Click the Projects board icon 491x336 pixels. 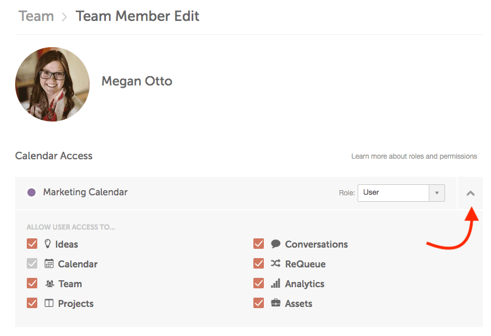pos(50,303)
